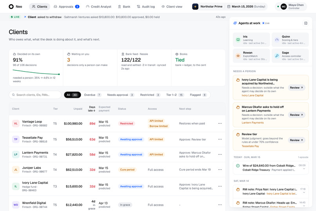Click the VL client avatar
Screen dimensions: 316x211
click(16, 123)
